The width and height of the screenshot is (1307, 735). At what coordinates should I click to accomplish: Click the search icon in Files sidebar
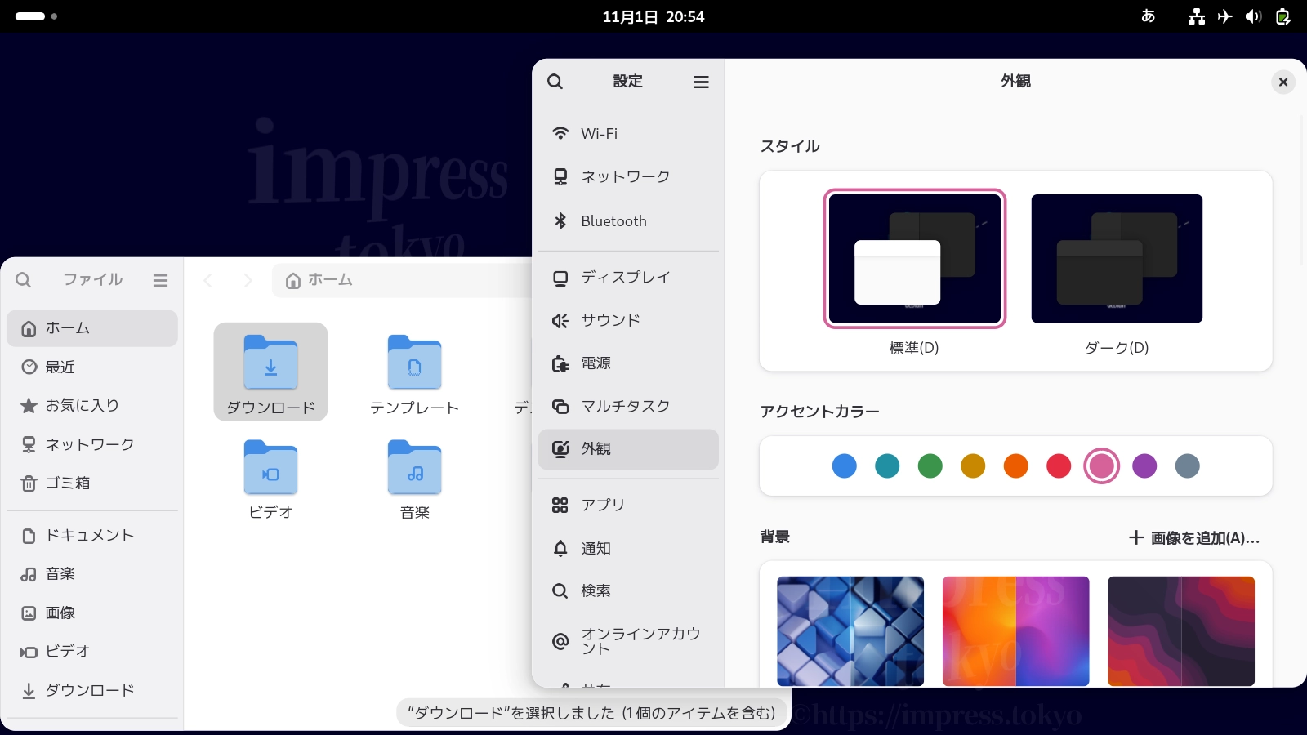24,280
